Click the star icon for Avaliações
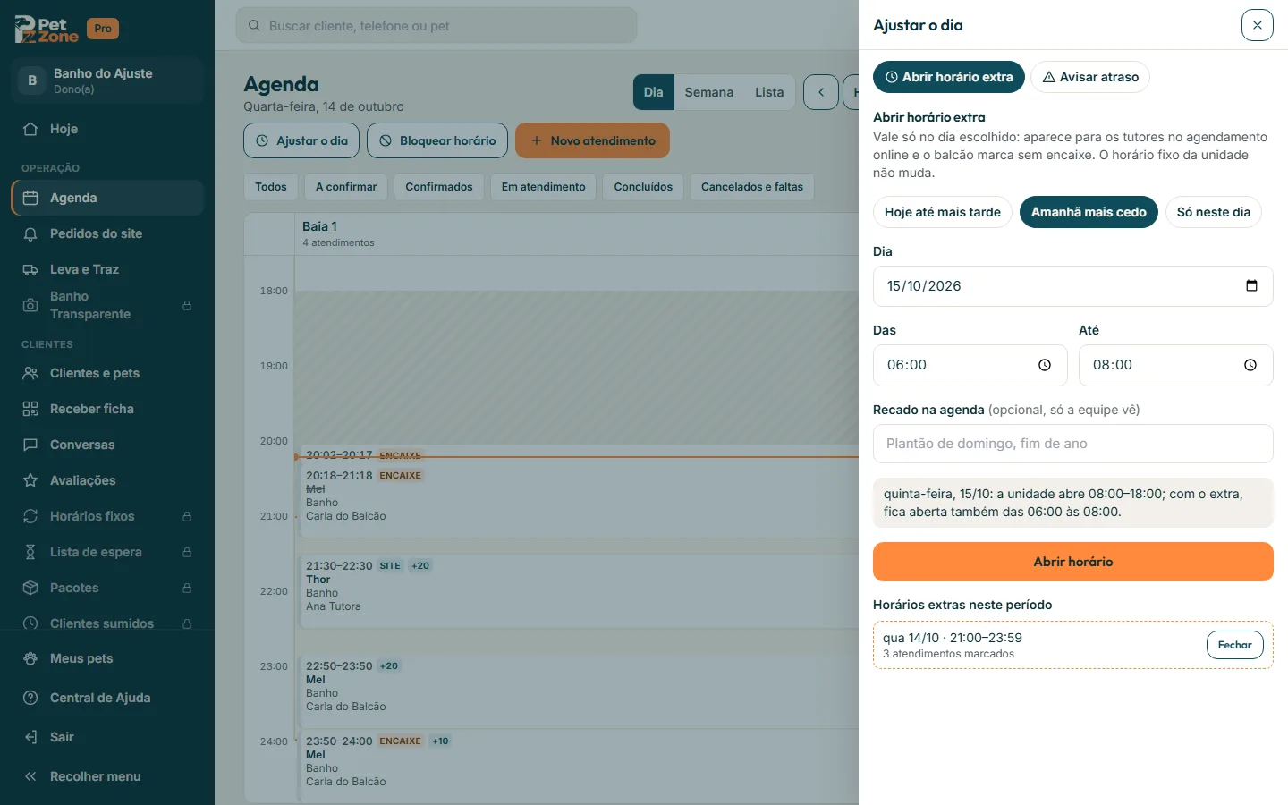 point(30,480)
